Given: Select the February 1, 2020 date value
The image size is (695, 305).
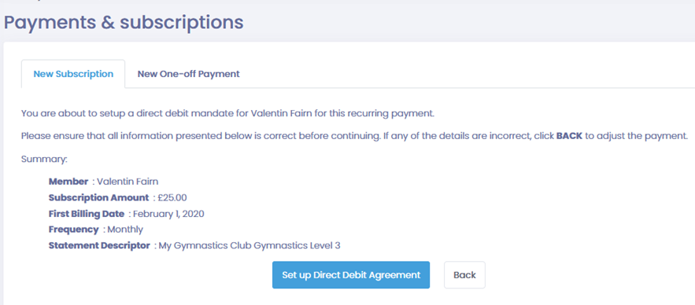Looking at the screenshot, I should click(168, 214).
